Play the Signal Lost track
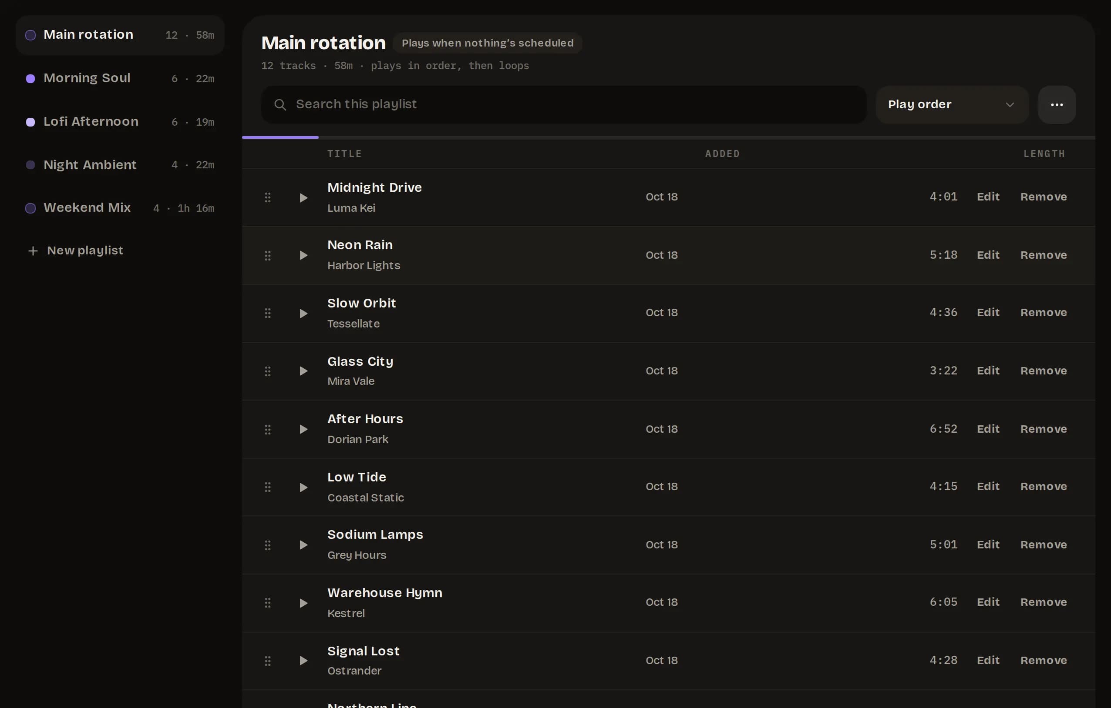 point(303,661)
